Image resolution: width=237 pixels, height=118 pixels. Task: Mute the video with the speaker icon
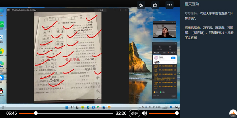tap(144, 113)
